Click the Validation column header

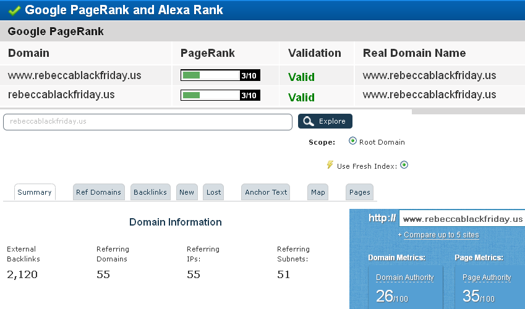click(x=314, y=53)
